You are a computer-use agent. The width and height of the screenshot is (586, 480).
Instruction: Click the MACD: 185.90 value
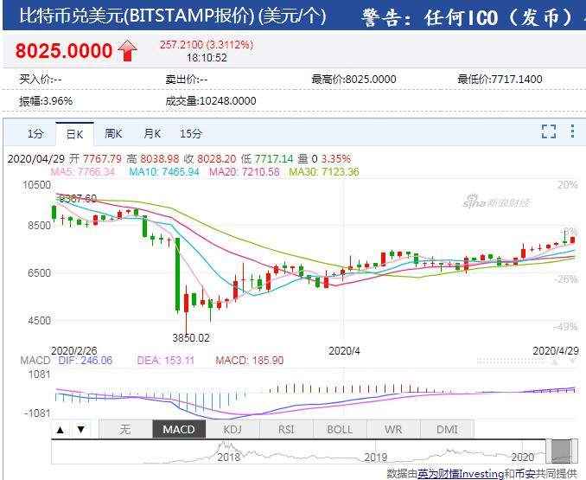coord(250,361)
